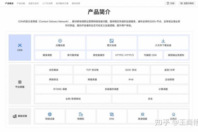
Task: Click the 可编程 CDN card
Action: (x=150, y=55)
